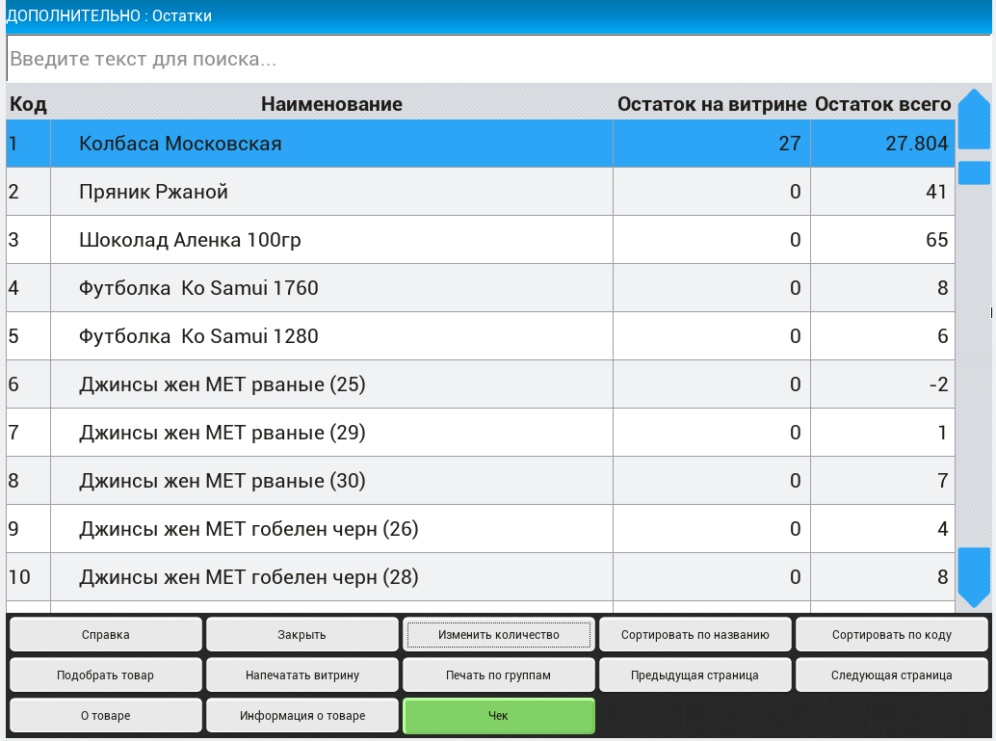Click showcase stock value 27

click(x=790, y=144)
